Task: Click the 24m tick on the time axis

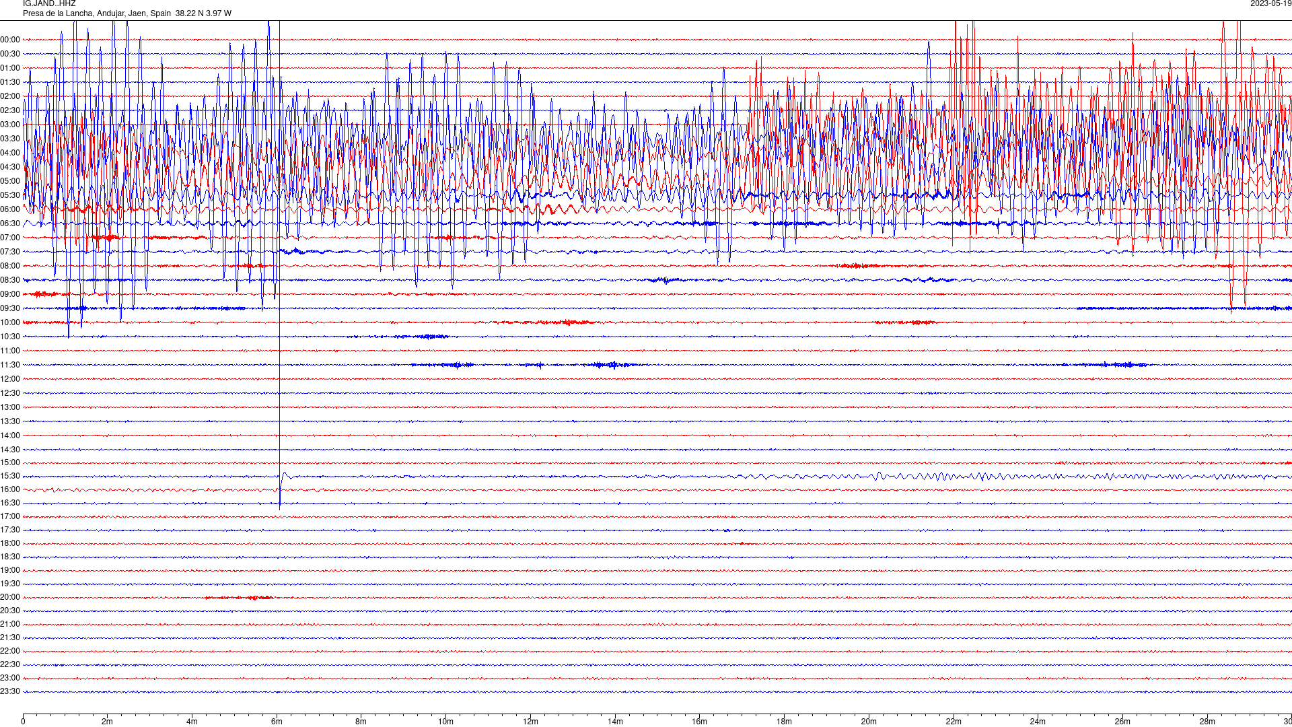Action: click(x=1038, y=722)
